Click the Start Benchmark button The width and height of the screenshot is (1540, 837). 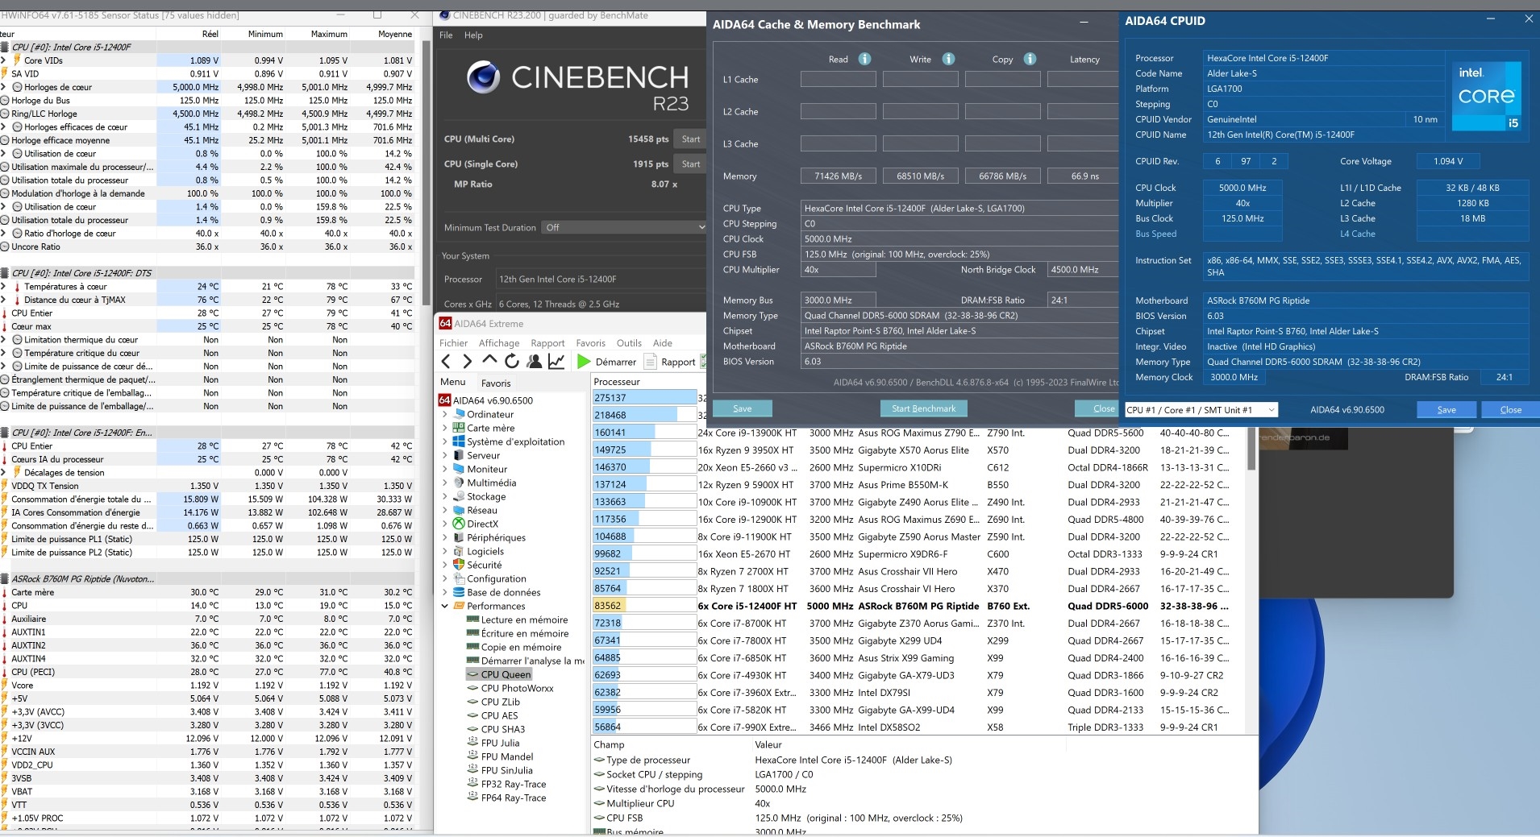pyautogui.click(x=923, y=408)
